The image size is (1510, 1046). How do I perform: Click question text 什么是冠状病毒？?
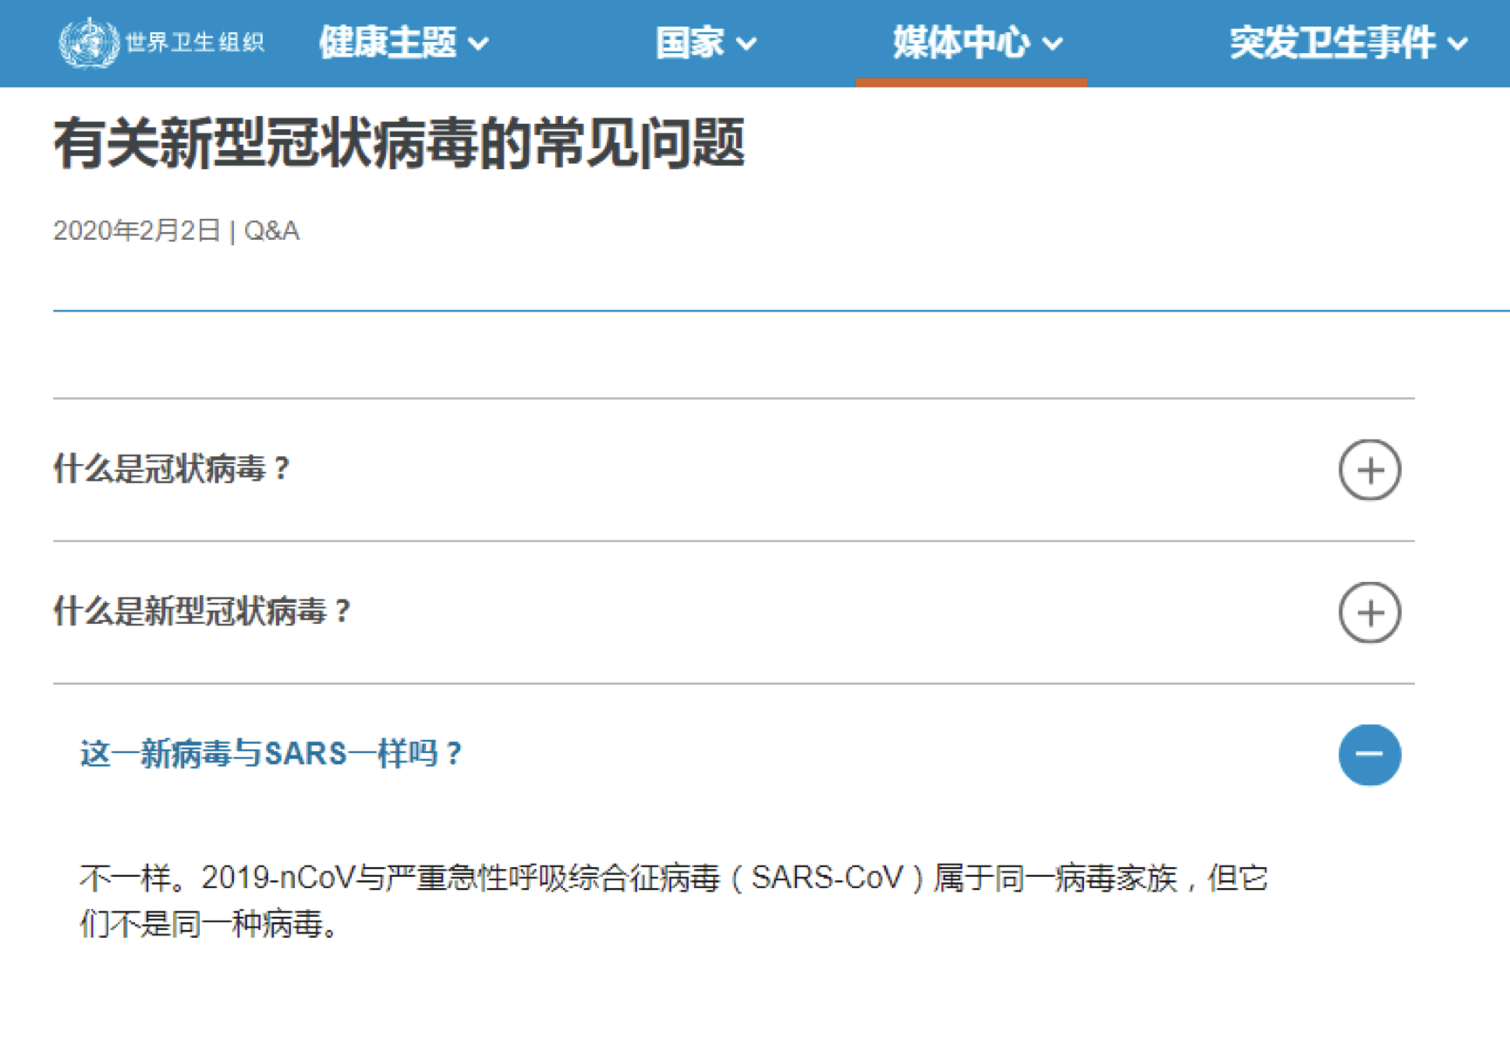(171, 469)
